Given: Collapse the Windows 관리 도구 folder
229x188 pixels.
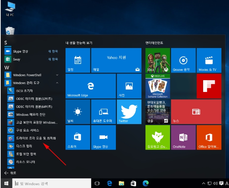Looking at the screenshot, I should [x=31, y=83].
